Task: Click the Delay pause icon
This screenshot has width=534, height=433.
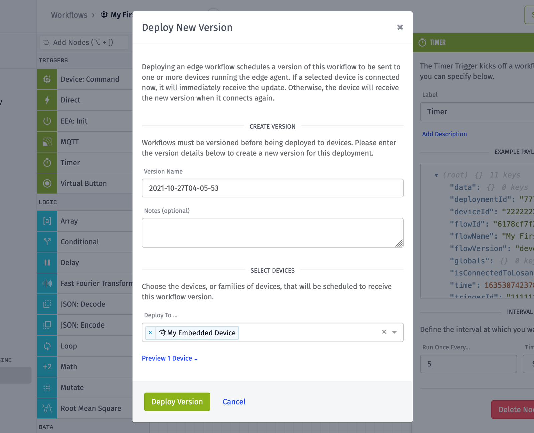Action: pos(47,263)
